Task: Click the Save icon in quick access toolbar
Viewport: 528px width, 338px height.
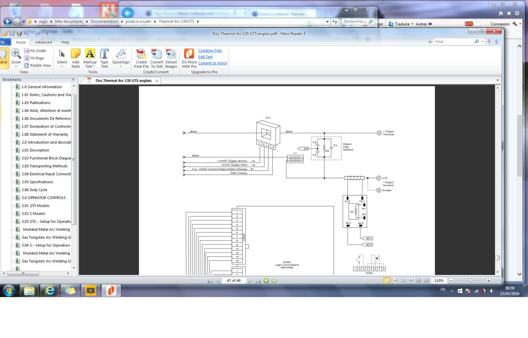Action: pos(12,33)
